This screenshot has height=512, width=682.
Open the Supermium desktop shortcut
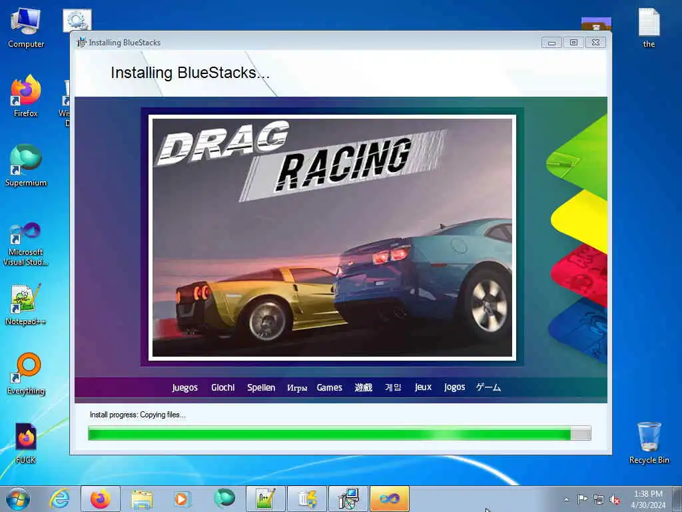26,165
